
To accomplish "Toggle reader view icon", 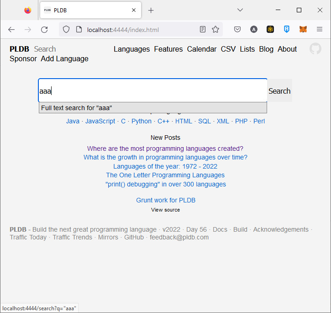I will click(x=202, y=29).
